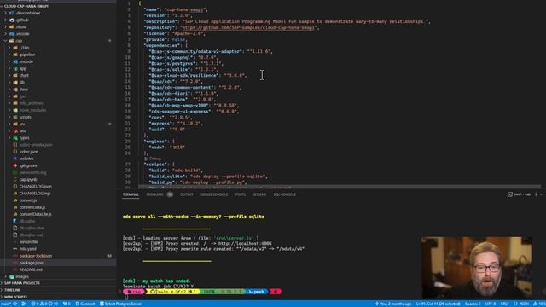Select the chart folder
This screenshot has width=546, height=307.
pyautogui.click(x=24, y=76)
